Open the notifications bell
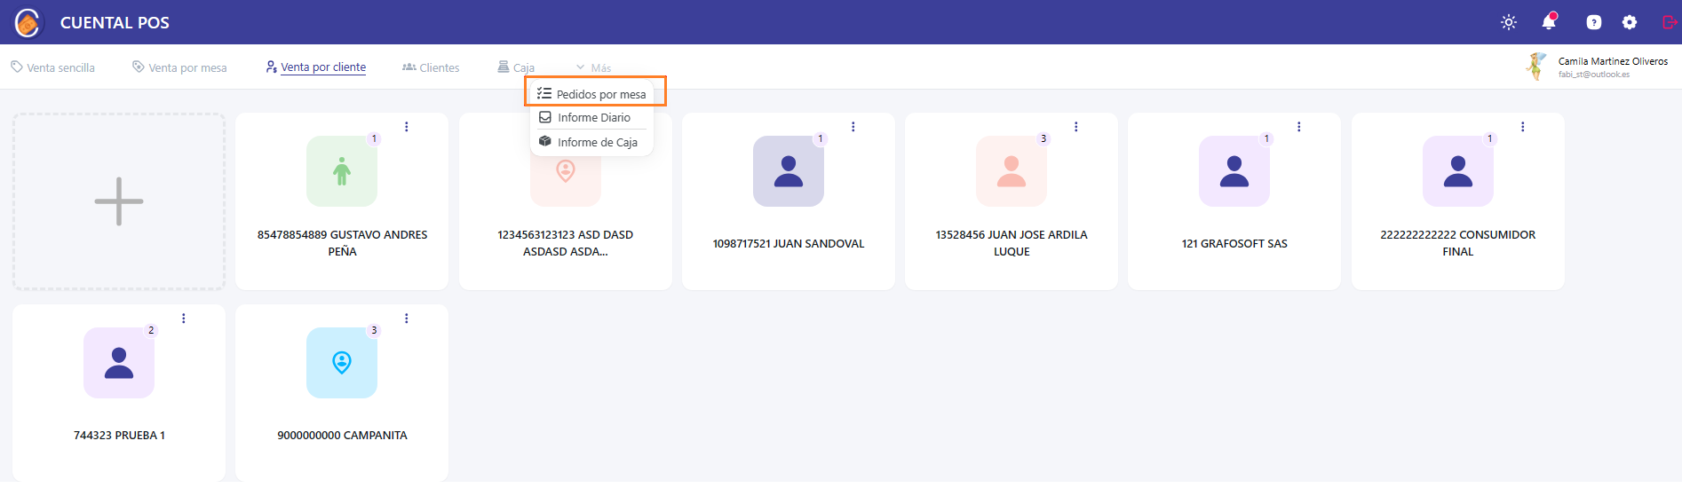 1549,22
